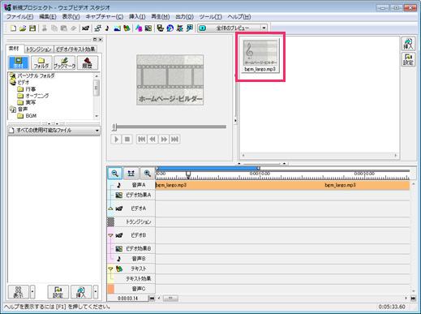421x314 pixels.
Task: Click the preview seek slider handle
Action: [114, 127]
